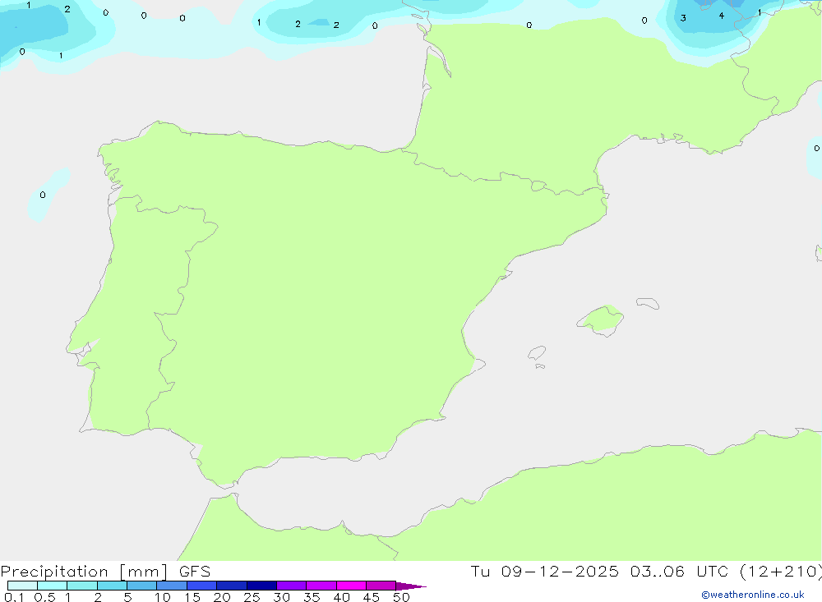Click the legend label '30'
This screenshot has height=602, width=822.
click(x=281, y=597)
